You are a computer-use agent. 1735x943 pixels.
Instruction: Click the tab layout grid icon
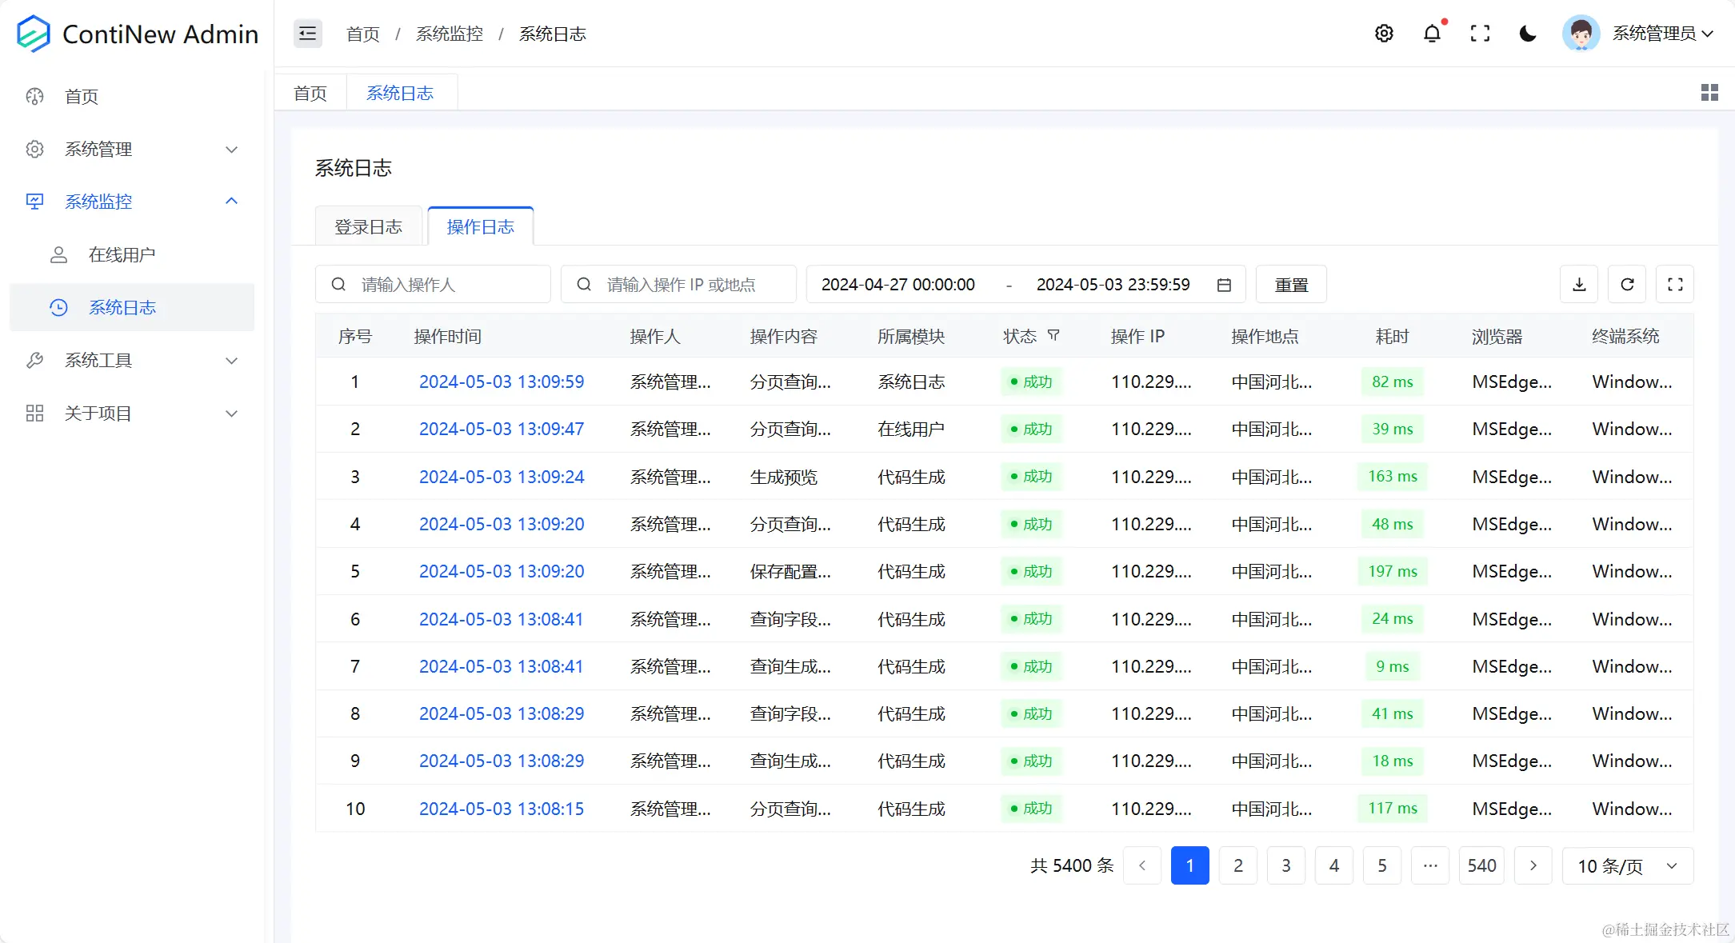pyautogui.click(x=1709, y=92)
